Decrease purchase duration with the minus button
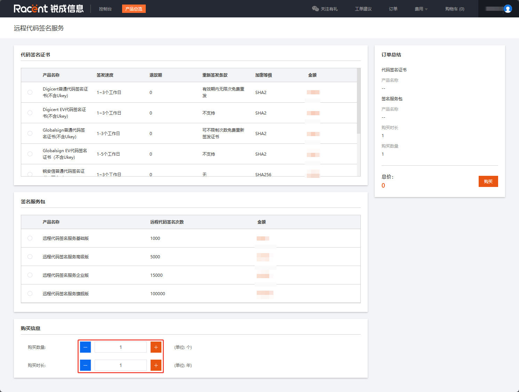519x392 pixels. coord(85,365)
